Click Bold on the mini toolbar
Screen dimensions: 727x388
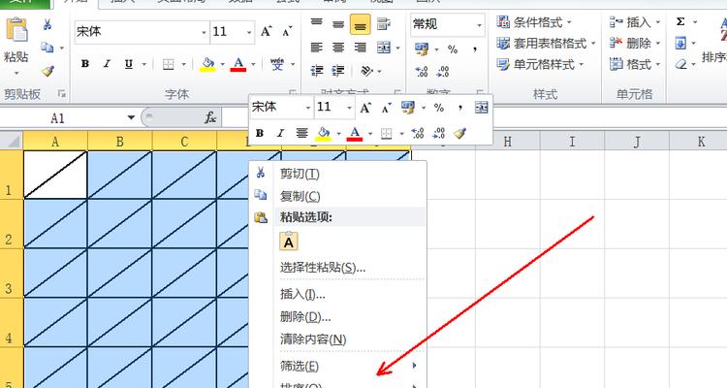pos(260,134)
